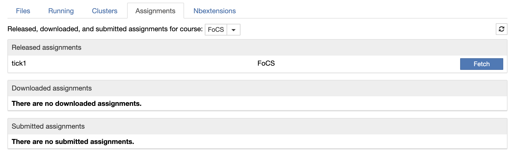Switch to the Nbextensions tab
Viewport: 516px width, 163px height.
coord(214,11)
